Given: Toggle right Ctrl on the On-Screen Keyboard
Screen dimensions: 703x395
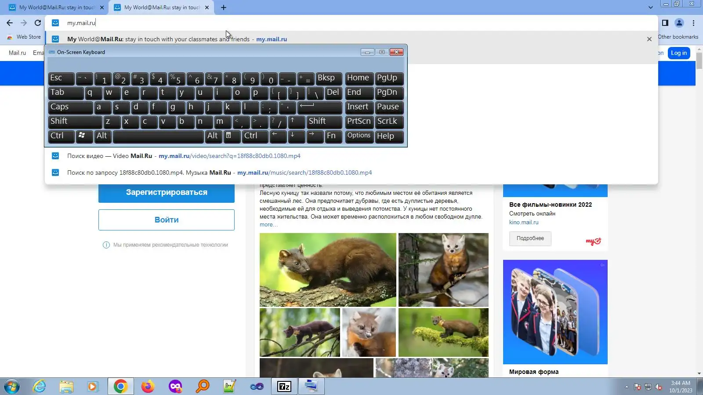Looking at the screenshot, I should coord(255,136).
